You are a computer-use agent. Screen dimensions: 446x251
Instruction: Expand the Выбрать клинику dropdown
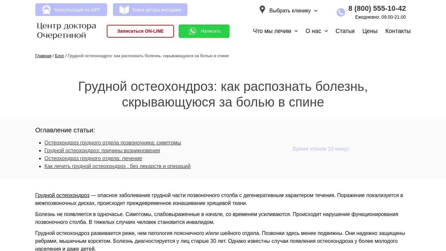pyautogui.click(x=316, y=11)
